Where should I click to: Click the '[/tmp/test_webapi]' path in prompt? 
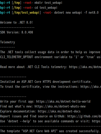[26, 13]
